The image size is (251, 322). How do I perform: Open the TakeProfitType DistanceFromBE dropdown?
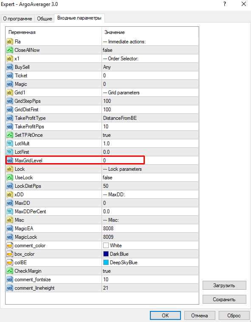pos(150,118)
